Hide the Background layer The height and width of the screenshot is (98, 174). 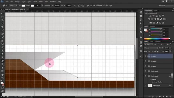[x=145, y=85]
